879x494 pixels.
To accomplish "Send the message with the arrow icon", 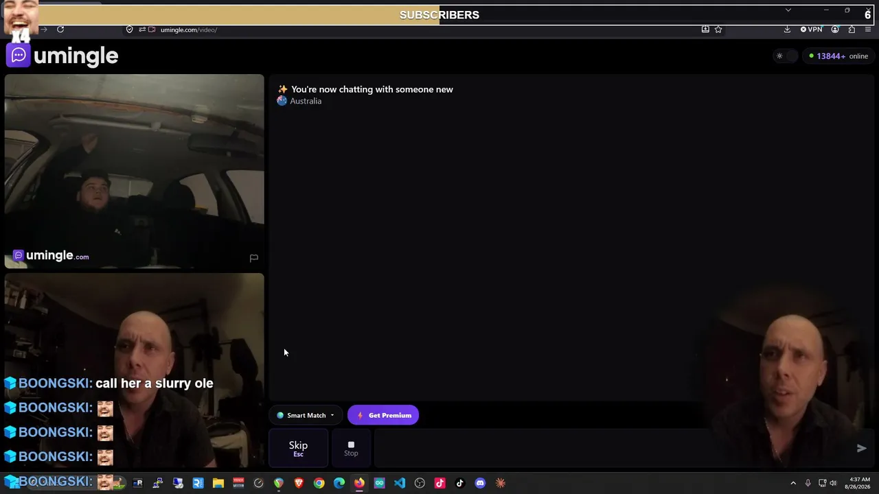I will pos(862,448).
